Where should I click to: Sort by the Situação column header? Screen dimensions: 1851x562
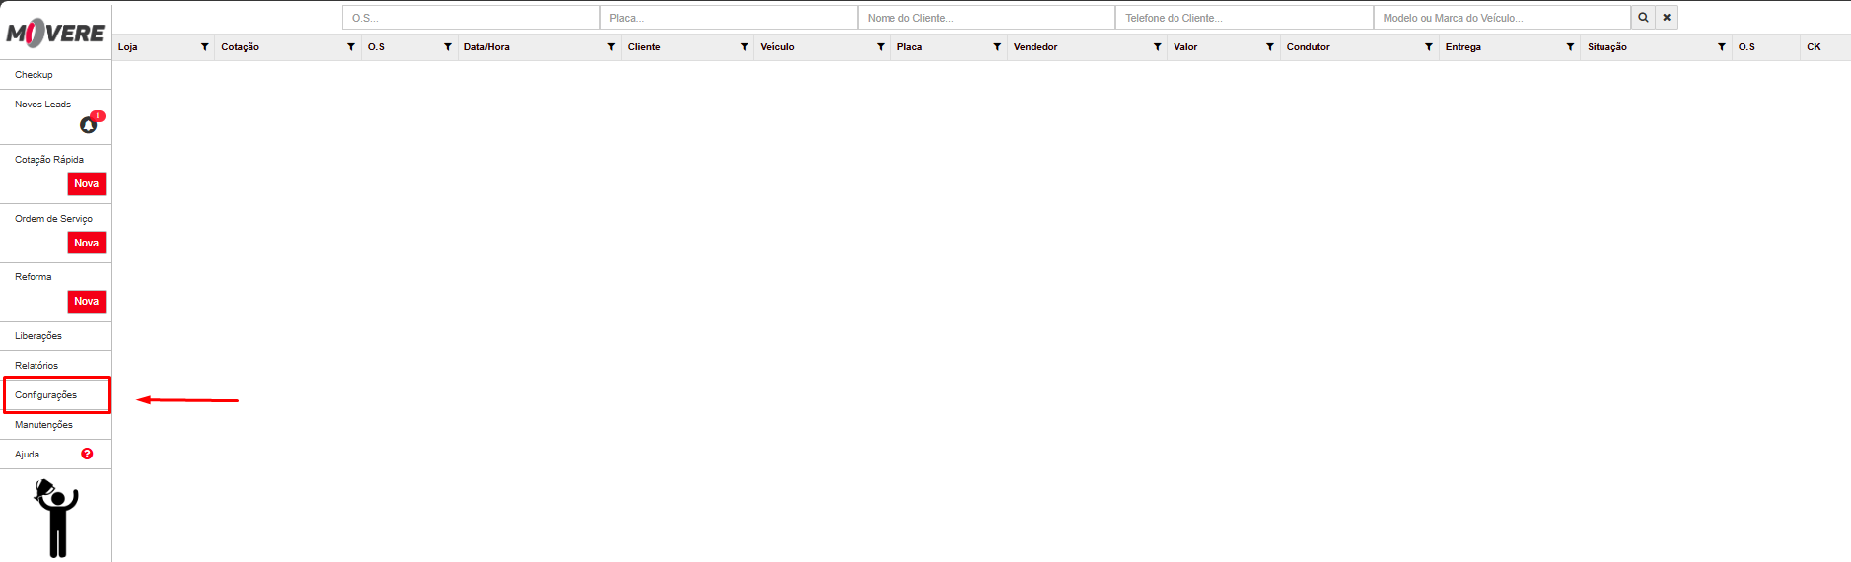click(x=1607, y=47)
